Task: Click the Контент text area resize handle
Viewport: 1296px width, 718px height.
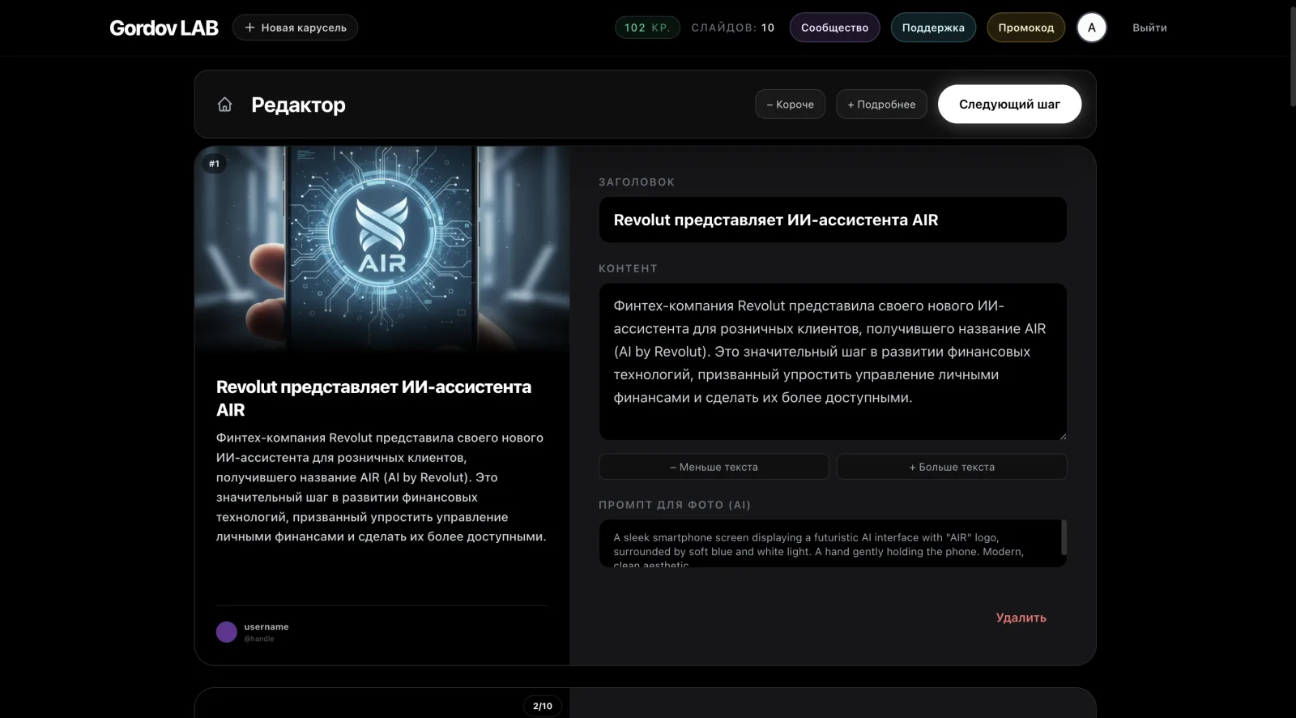Action: coord(1062,436)
